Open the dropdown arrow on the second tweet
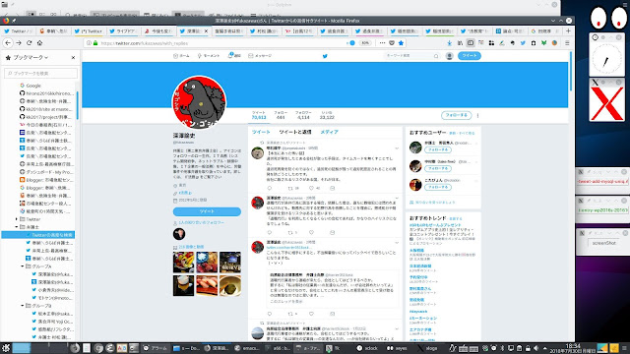Screen dimensions: 630x354 [x=397, y=198]
